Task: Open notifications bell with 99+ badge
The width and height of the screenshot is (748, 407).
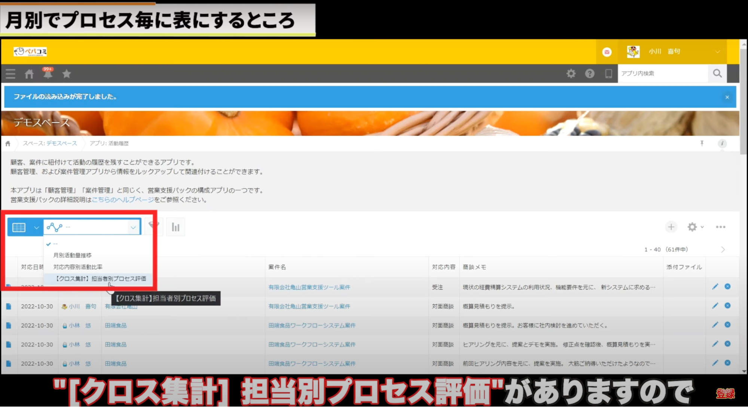Action: coord(48,74)
